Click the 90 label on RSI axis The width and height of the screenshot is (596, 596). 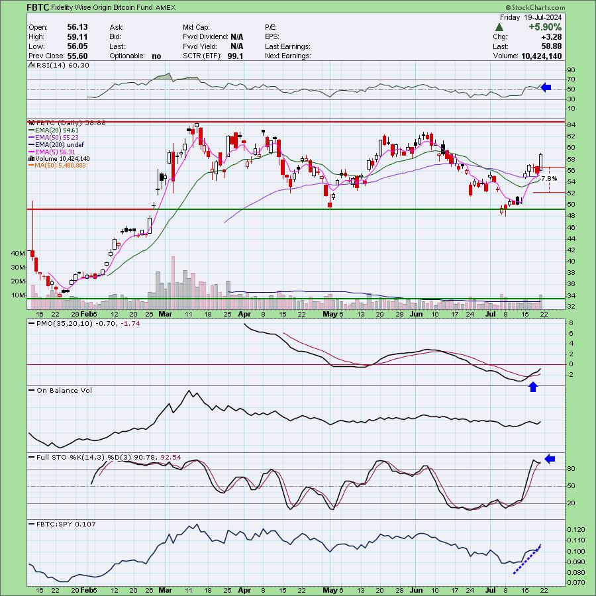(571, 70)
